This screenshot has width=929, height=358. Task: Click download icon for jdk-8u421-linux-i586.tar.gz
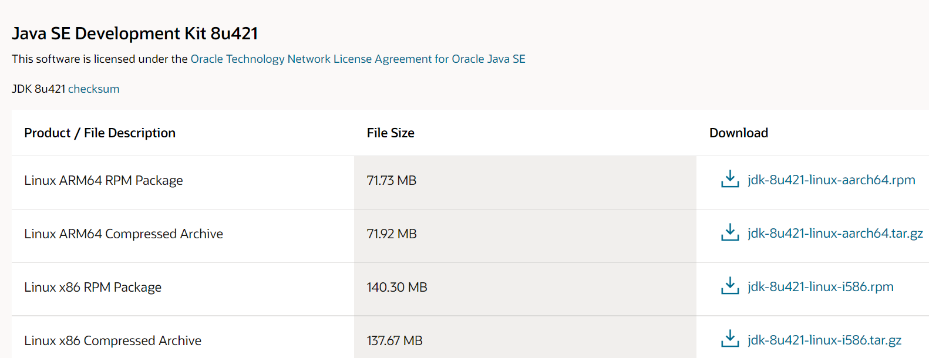730,339
